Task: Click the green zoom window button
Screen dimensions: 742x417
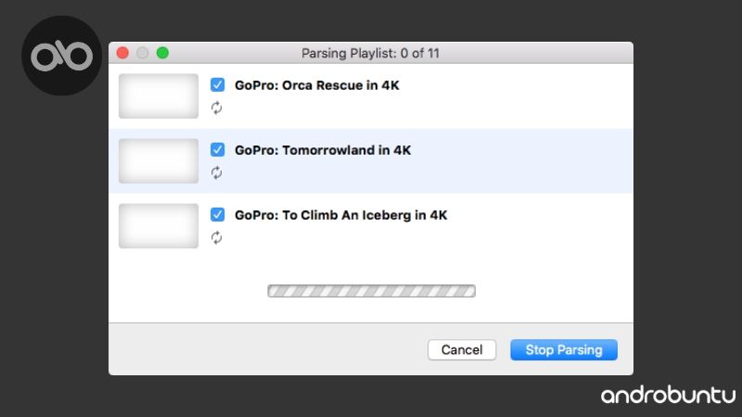Action: tap(163, 53)
